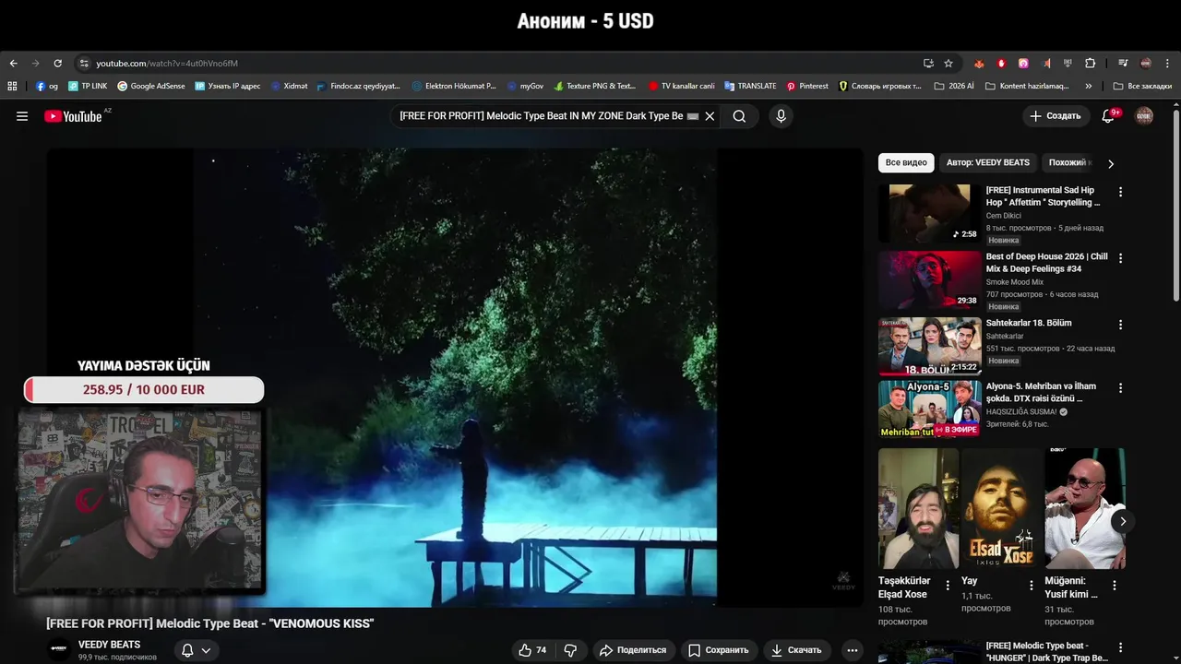Click the Smoke Mood Mix channel name
This screenshot has height=664, width=1181.
coord(1015,282)
